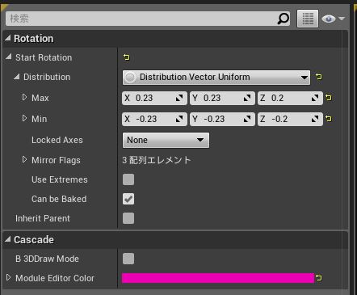Click Max Y spin arrow icon

click(247, 98)
